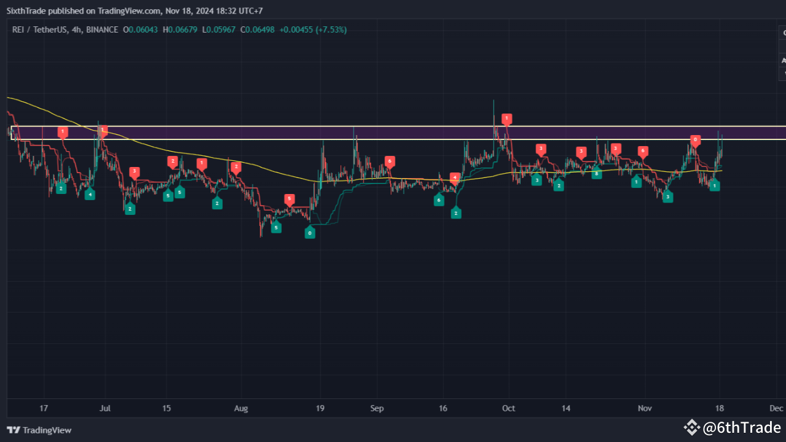Click the TradingView logo icon
This screenshot has width=786, height=442.
12,430
